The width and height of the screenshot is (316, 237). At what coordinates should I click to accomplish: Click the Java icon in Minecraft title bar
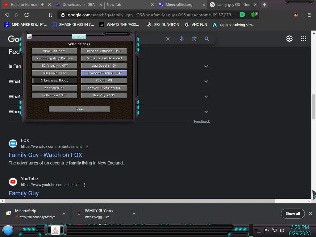coord(29,36)
